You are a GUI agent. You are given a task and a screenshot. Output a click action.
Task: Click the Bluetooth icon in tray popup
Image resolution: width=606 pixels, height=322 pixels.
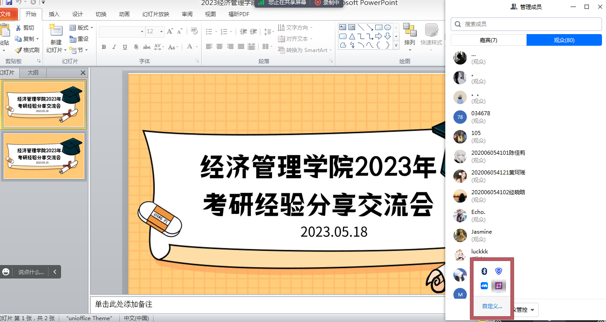(484, 271)
